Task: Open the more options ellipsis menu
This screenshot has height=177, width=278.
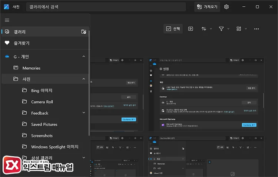Action: click(x=257, y=29)
